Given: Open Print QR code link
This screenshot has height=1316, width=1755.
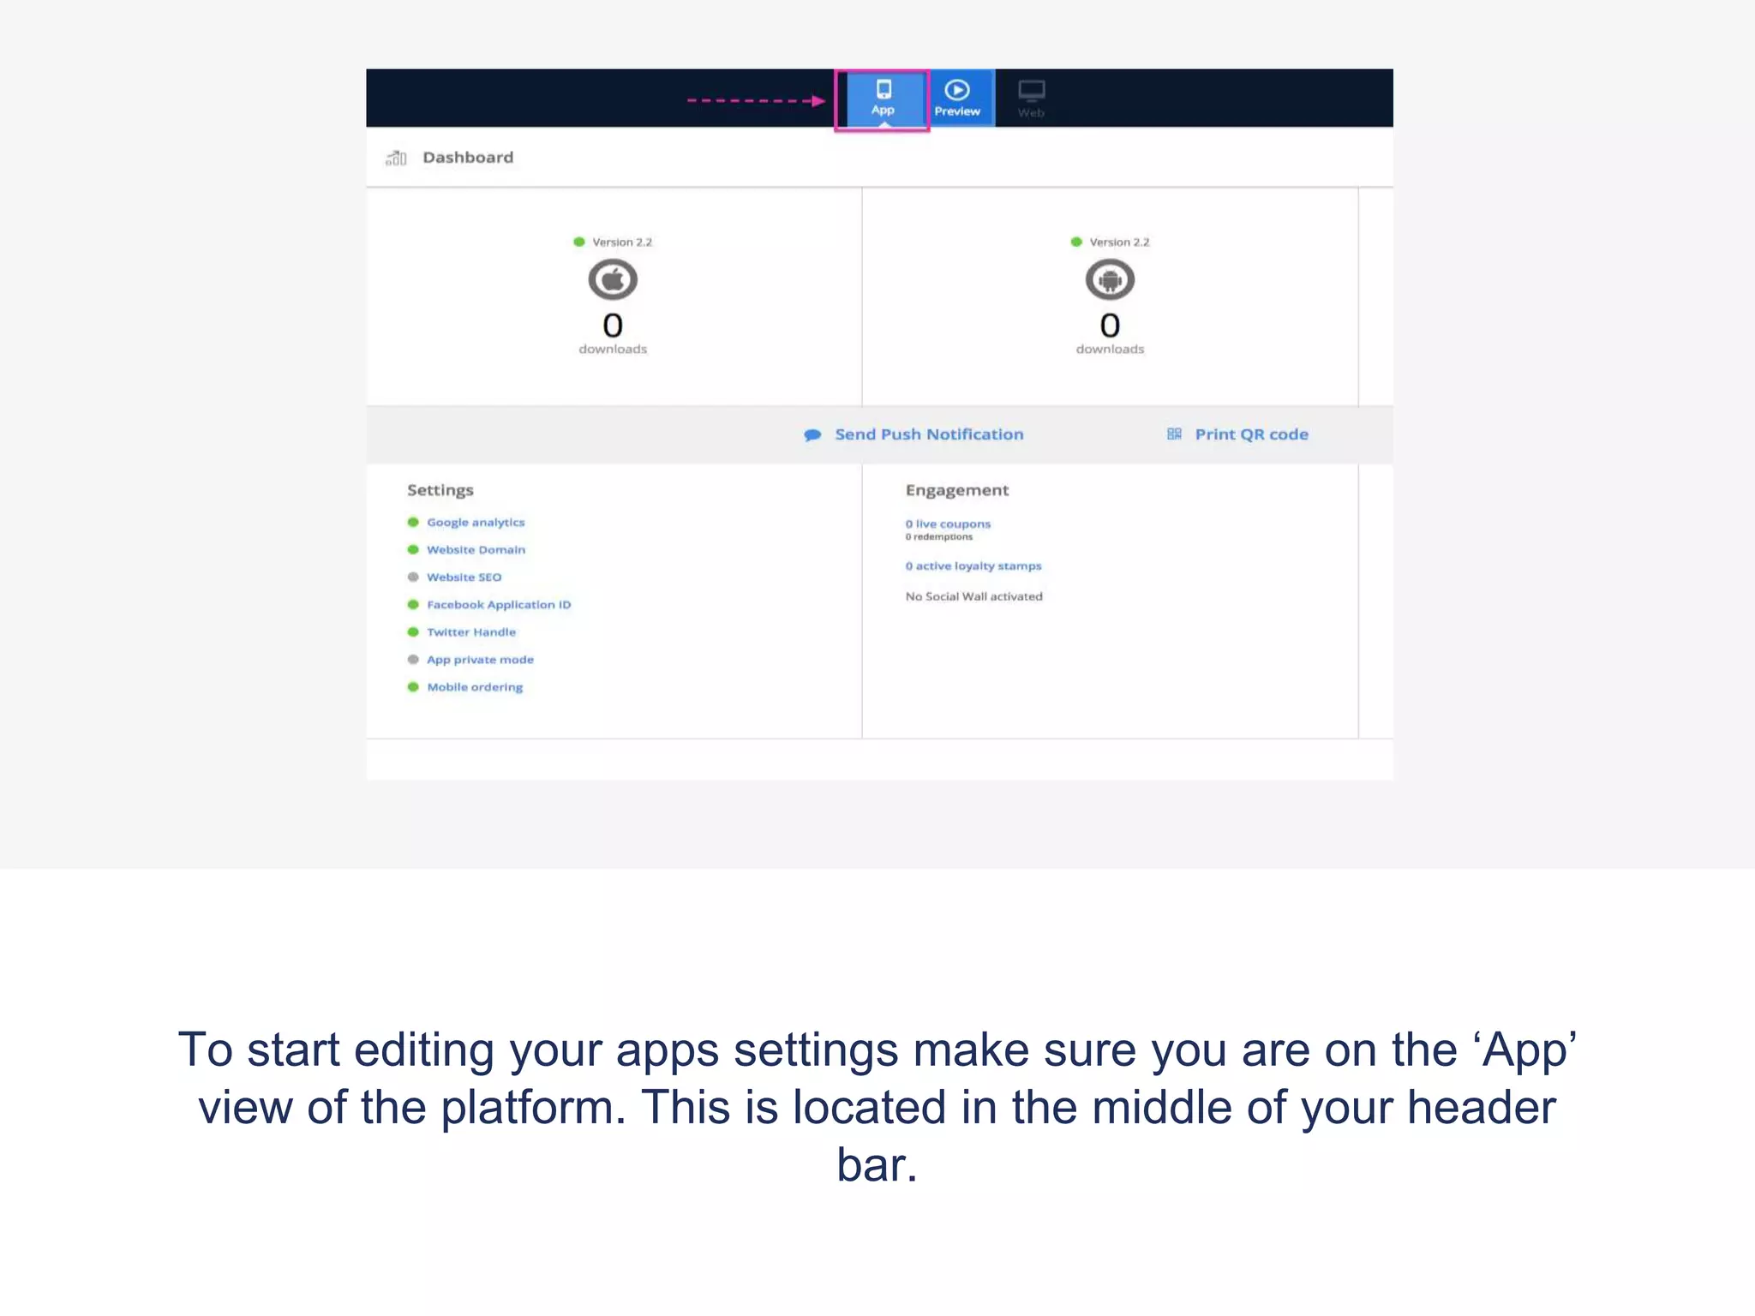Looking at the screenshot, I should pyautogui.click(x=1251, y=434).
